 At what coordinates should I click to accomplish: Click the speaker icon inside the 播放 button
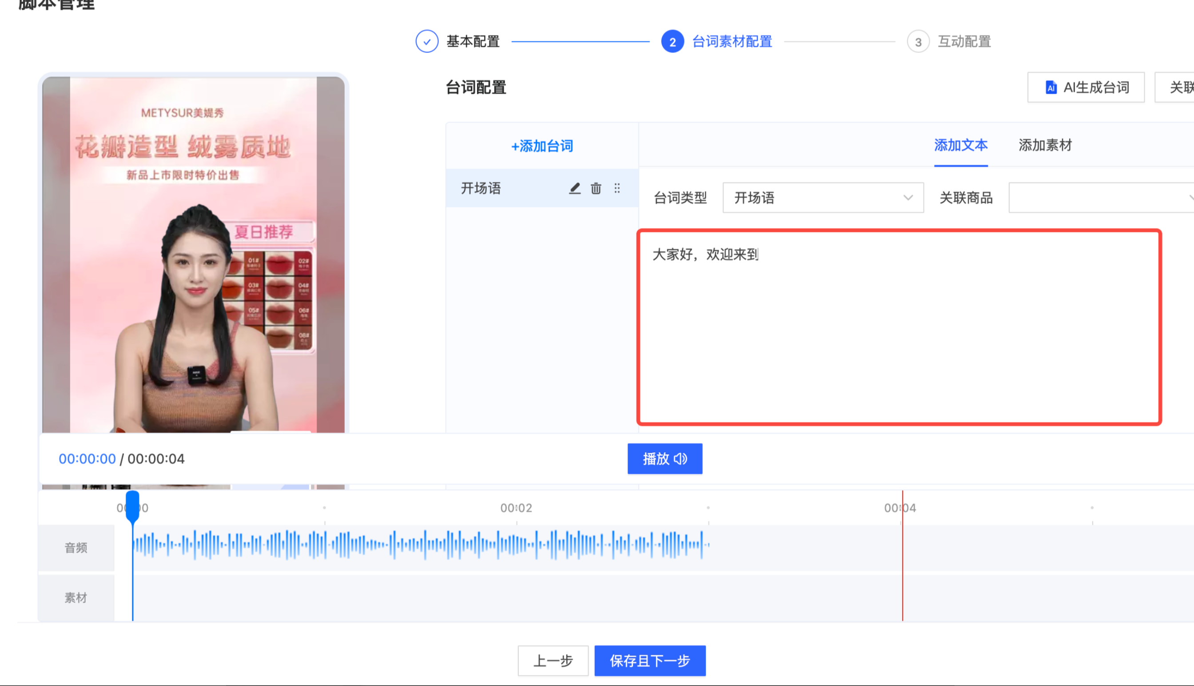(680, 459)
